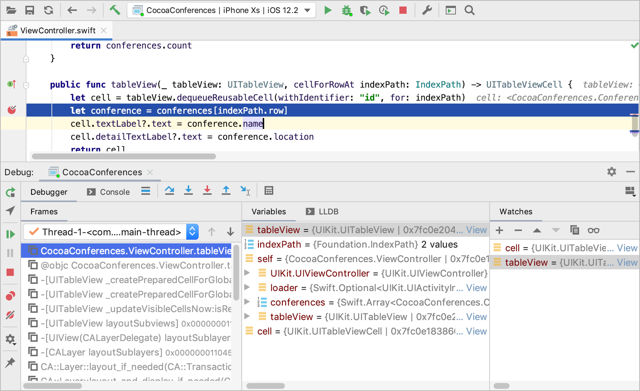
Task: Click Run to Cursor icon
Action: 245,190
